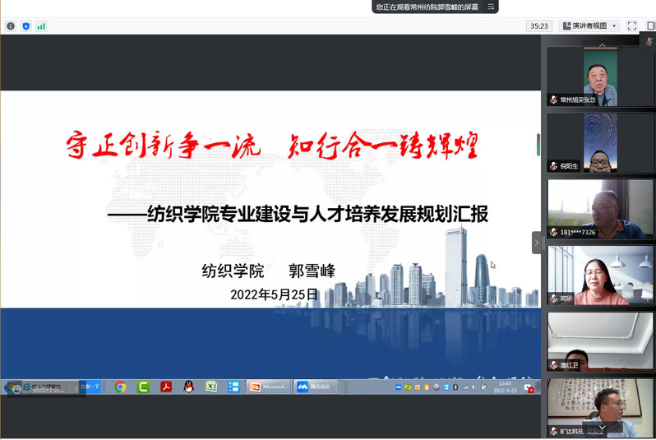This screenshot has width=656, height=440.
Task: Open menu on screen-sharing banner
Action: point(491,7)
